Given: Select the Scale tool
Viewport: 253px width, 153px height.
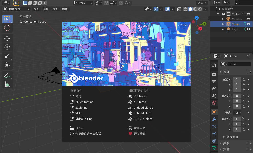Looking at the screenshot, I should [x=7, y=56].
